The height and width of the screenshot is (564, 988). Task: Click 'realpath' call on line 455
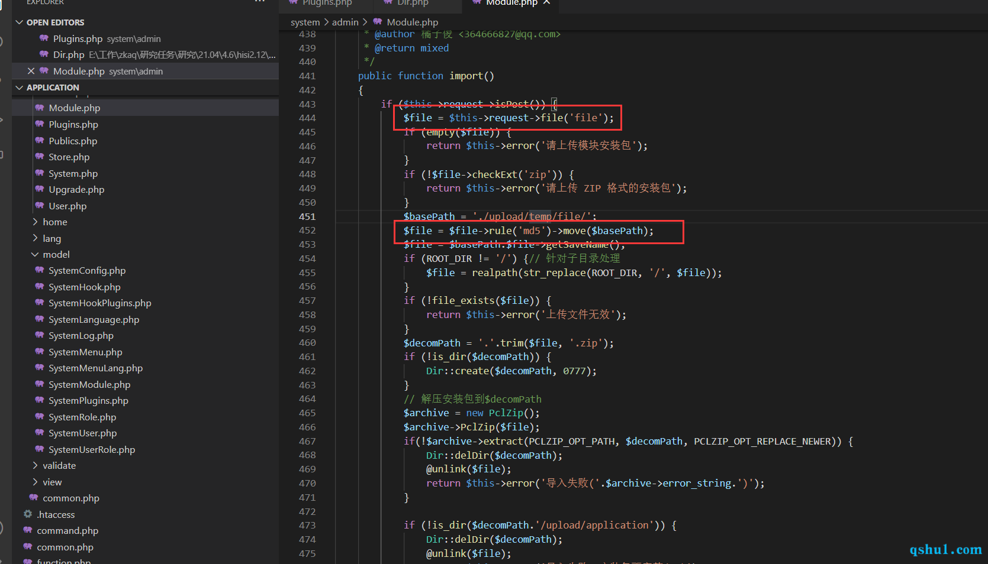click(494, 273)
